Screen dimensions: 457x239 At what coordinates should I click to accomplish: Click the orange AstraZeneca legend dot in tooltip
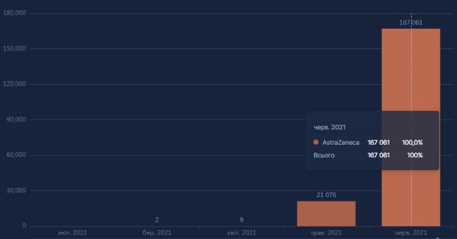(316, 142)
